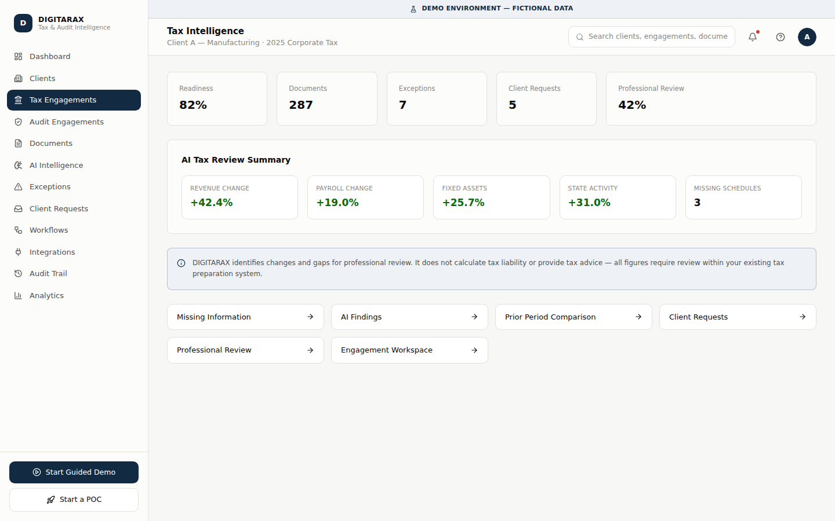Click the rocket icon on Start a POC
This screenshot has width=835, height=521.
pos(51,500)
